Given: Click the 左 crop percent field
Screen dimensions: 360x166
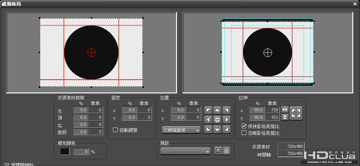Looking at the screenshot, I should click(x=80, y=110).
